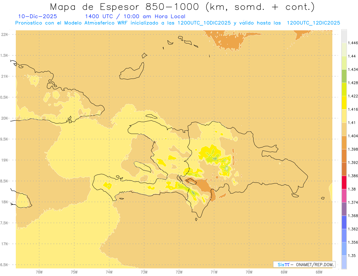Image resolution: width=358 pixels, height=276 pixels.
Task: Select the "69W" longitude label
Action: point(284,272)
